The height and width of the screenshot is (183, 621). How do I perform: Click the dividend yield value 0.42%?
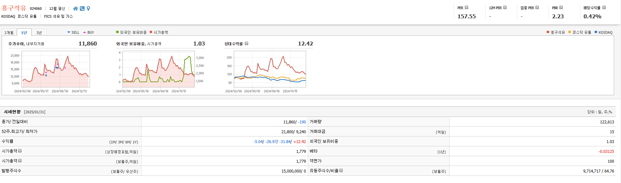(x=592, y=16)
